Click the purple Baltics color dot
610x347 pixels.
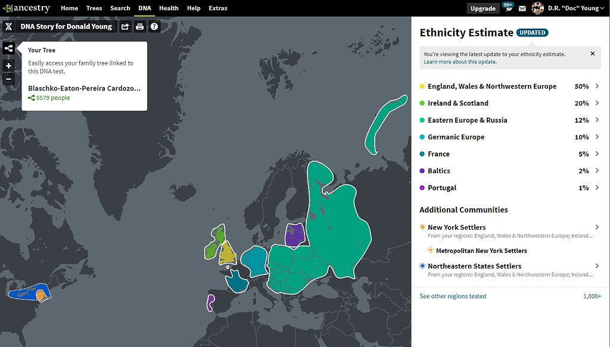[x=422, y=171]
